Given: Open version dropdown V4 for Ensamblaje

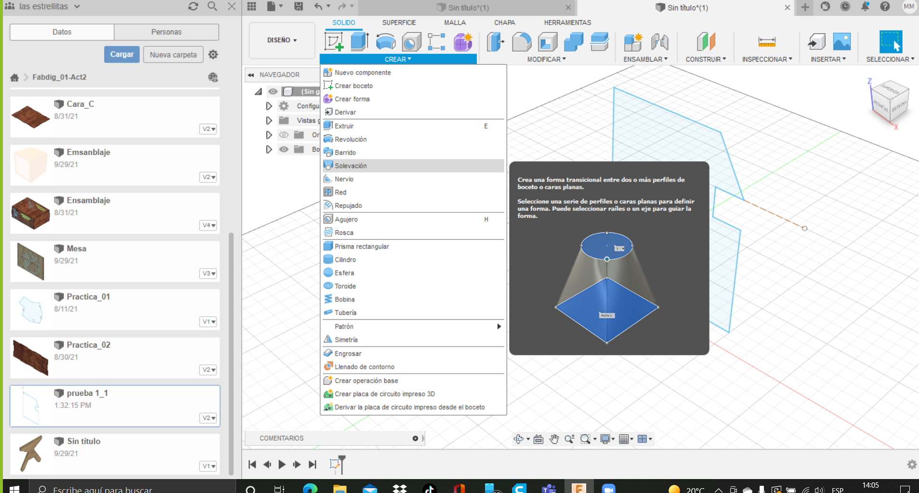Looking at the screenshot, I should [208, 225].
